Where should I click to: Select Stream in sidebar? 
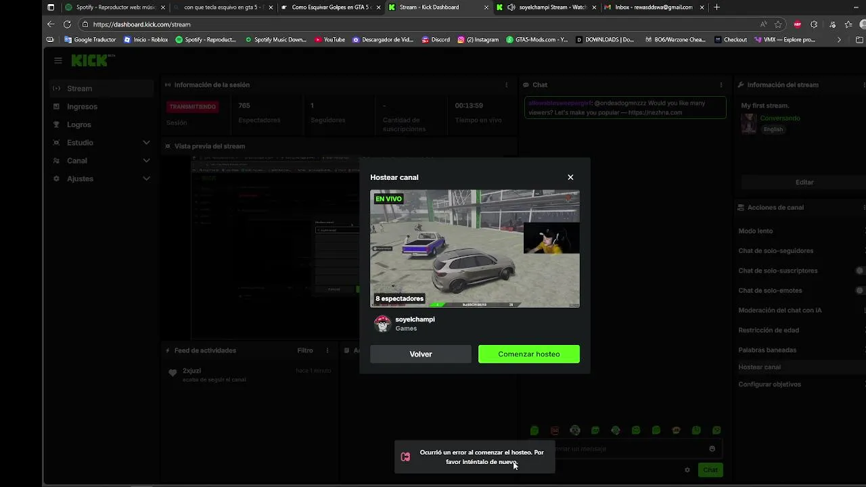[101, 89]
